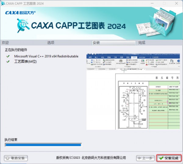Click the CAXA CAPP magnifier logo
This screenshot has width=183, height=164.
click(23, 25)
